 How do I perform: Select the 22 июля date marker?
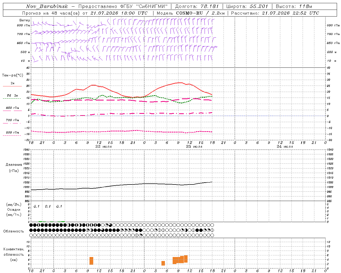pos(103,147)
